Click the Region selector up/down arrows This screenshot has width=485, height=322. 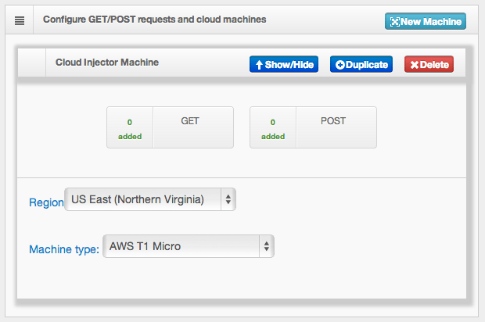[228, 199]
